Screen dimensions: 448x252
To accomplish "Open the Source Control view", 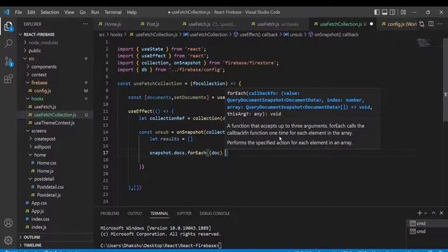I will pos(8,62).
